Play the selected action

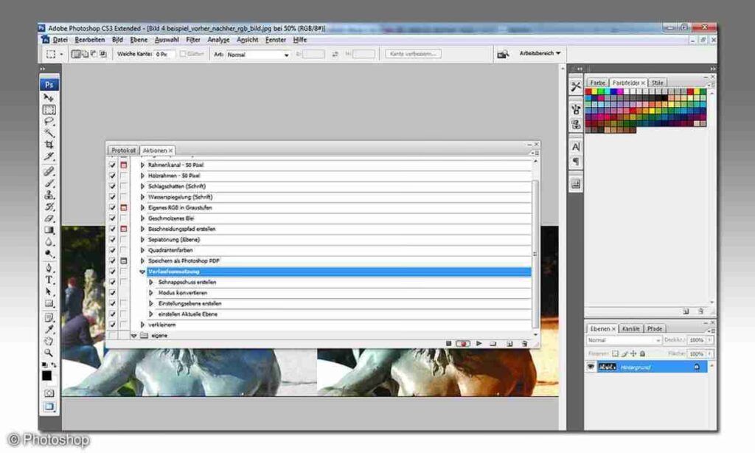[479, 344]
